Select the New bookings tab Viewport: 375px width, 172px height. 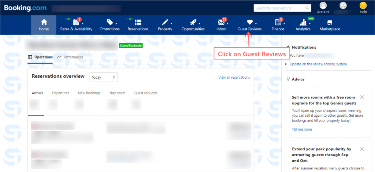89,93
